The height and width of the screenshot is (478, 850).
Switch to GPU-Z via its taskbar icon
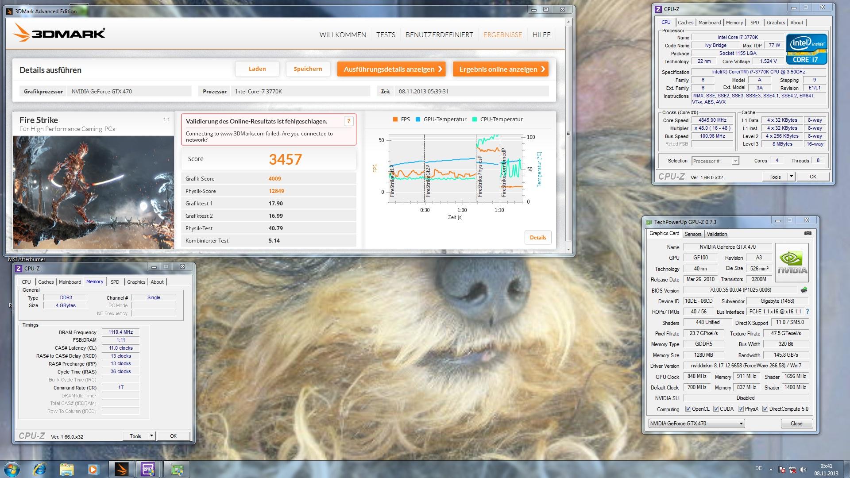point(176,469)
